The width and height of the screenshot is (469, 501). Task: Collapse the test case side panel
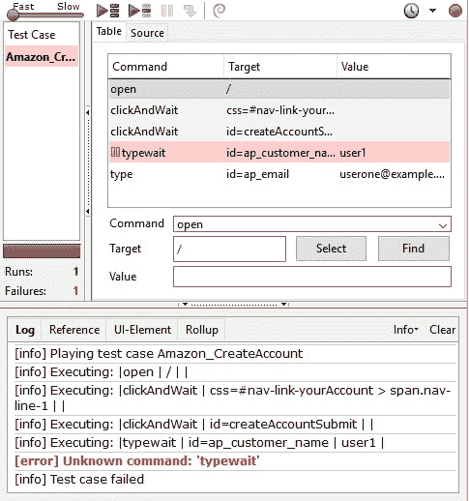point(88,112)
